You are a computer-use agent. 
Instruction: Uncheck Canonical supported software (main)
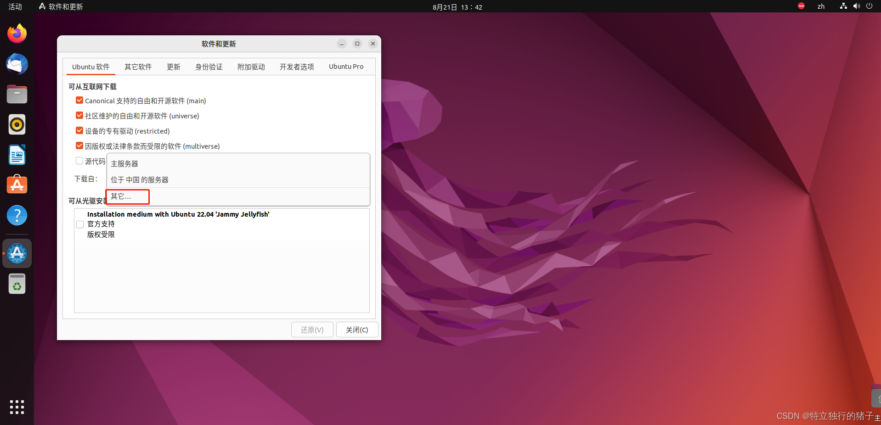point(79,100)
